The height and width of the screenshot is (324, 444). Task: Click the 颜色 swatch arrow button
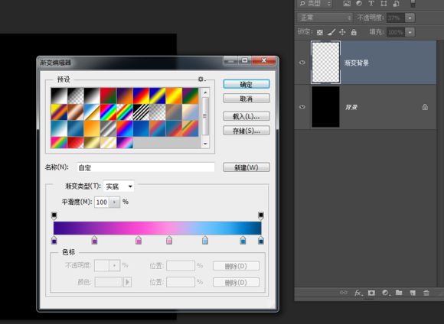coord(127,282)
